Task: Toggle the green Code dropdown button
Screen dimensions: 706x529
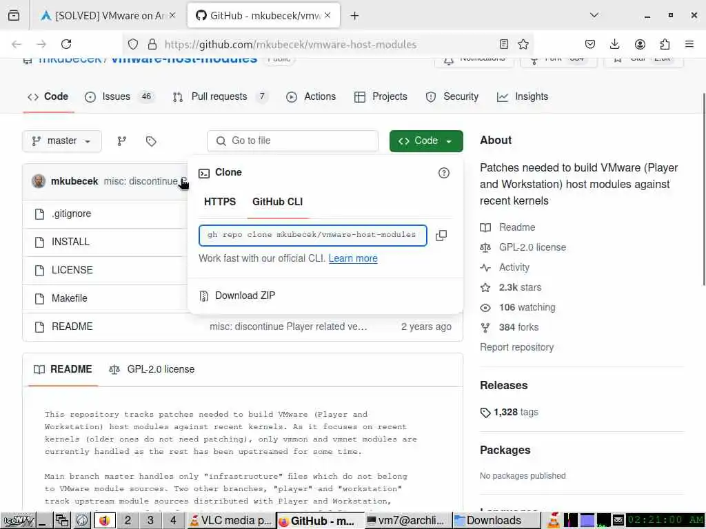Action: [426, 141]
